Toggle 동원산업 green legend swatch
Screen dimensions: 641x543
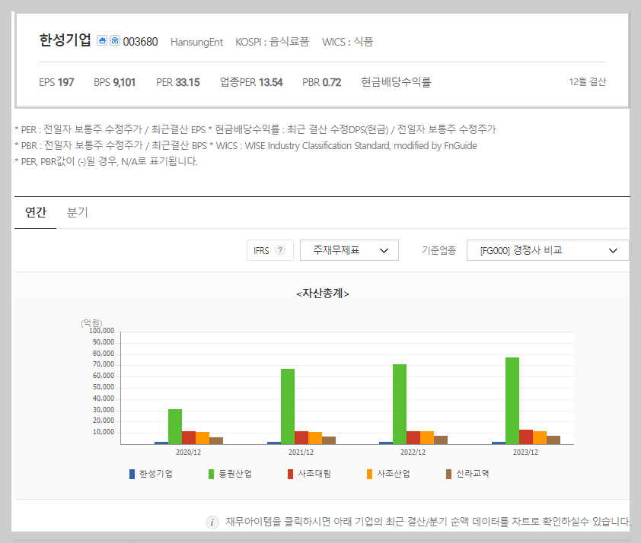tap(211, 474)
